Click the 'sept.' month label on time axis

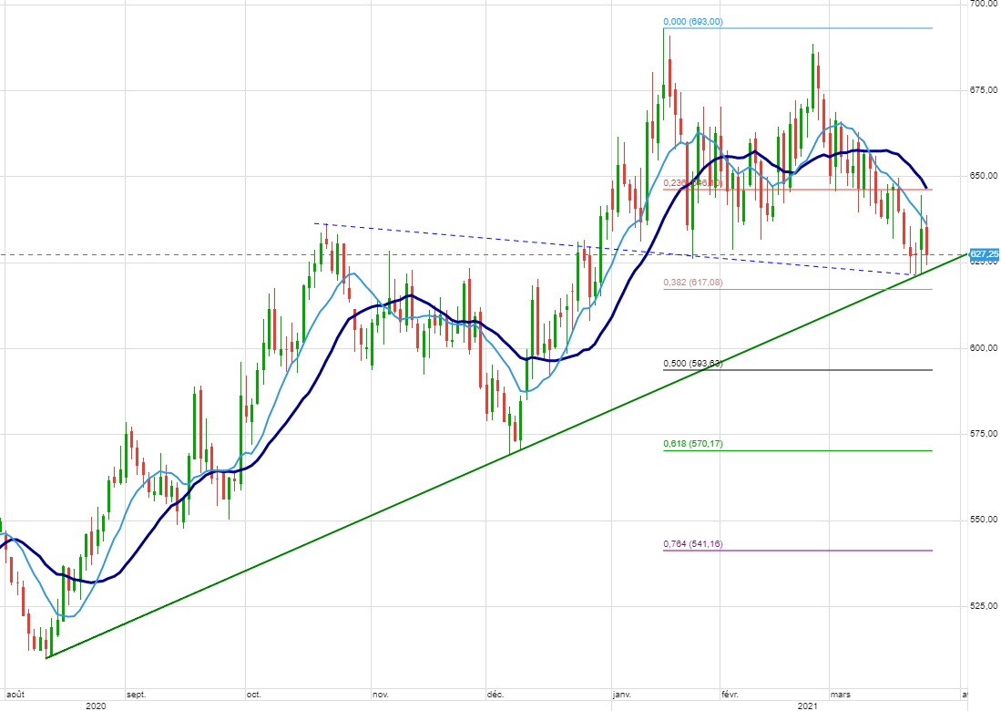136,694
